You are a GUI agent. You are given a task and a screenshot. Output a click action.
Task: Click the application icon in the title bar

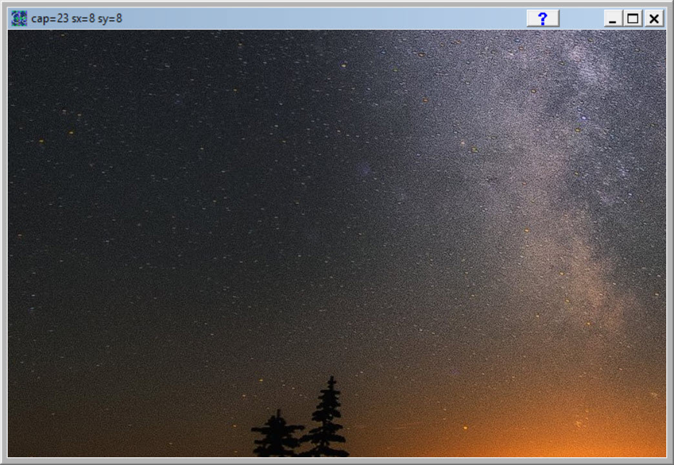19,19
